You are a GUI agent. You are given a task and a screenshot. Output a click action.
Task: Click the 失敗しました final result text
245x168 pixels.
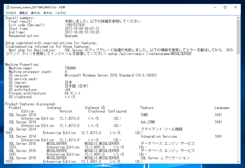103,21
